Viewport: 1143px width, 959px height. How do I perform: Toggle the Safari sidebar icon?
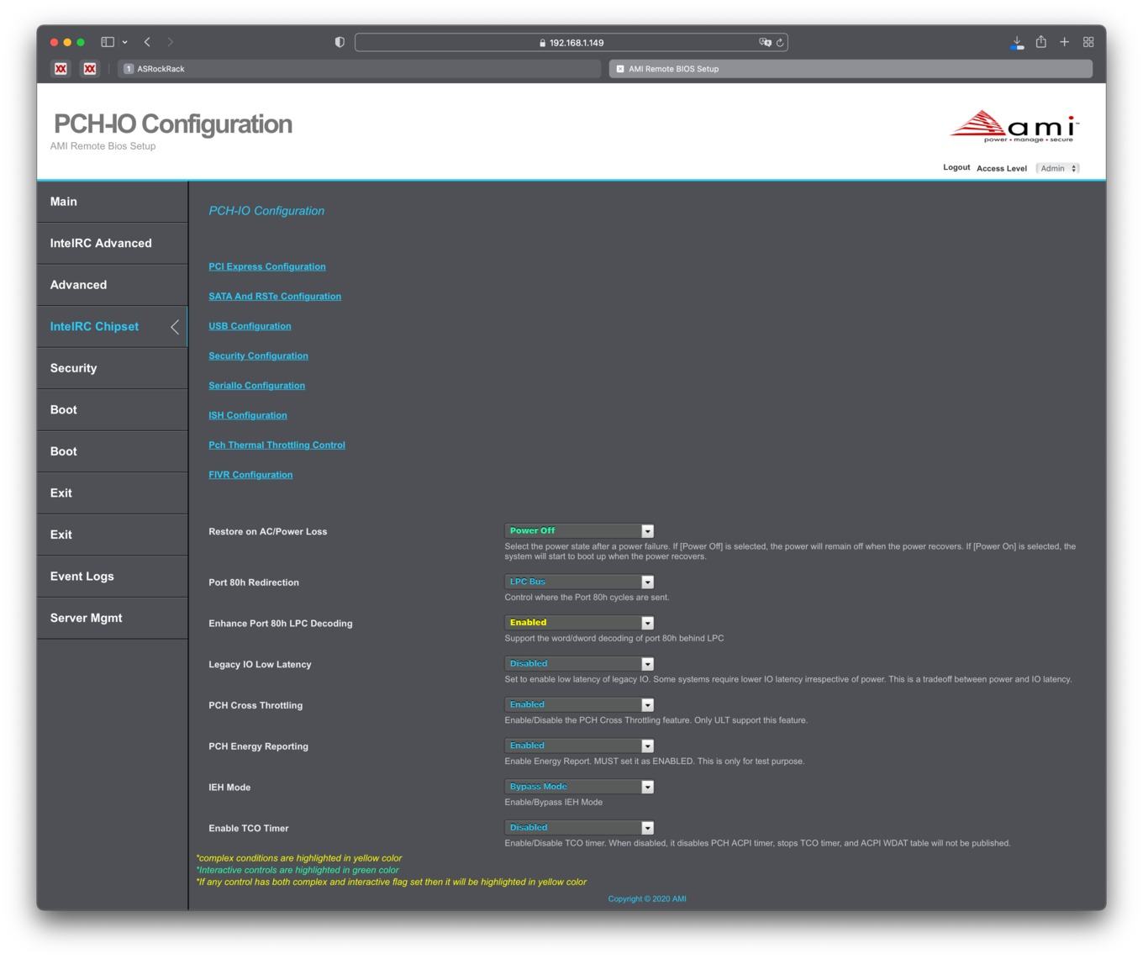pos(108,42)
